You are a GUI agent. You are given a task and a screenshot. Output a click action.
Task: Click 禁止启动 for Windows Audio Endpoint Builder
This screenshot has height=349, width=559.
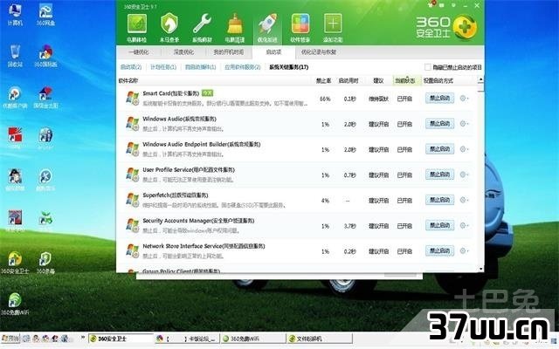[x=439, y=149]
